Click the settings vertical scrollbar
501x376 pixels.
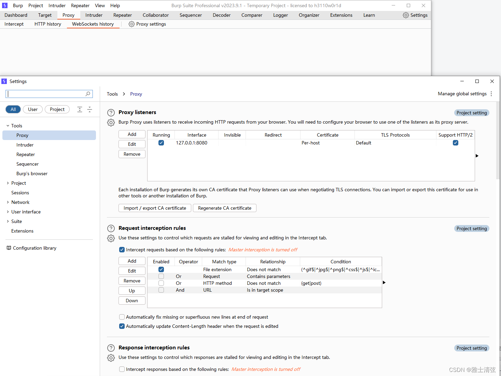pos(498,140)
